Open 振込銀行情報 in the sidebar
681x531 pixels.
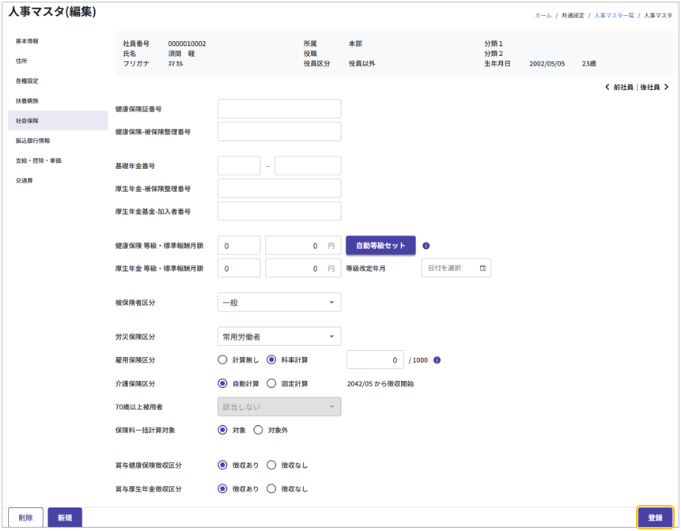pos(33,141)
